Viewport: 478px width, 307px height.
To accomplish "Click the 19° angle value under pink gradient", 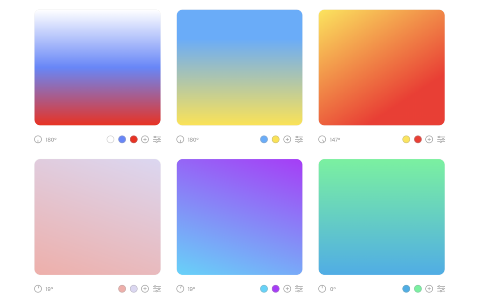I will click(x=49, y=289).
